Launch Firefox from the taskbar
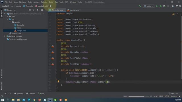The image size is (182, 102). tap(40, 100)
